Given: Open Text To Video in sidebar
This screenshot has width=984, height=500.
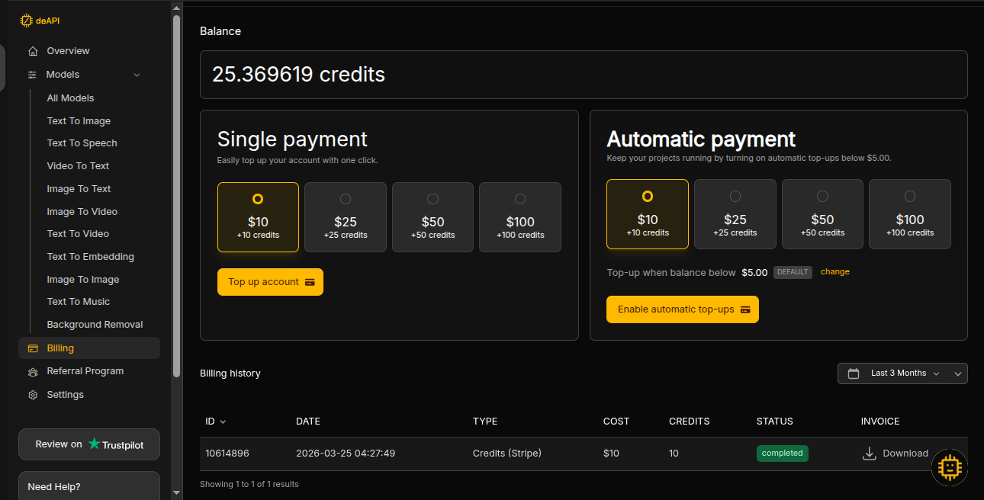Looking at the screenshot, I should coord(78,234).
